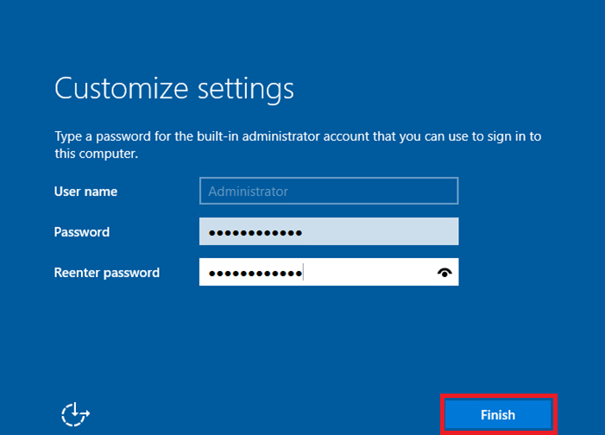Place cursor at the Reenter password caret

[x=304, y=273]
